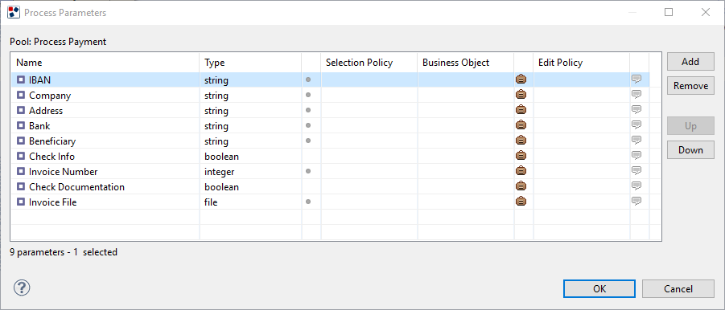Open Selection Policy cell for Company
Image resolution: width=725 pixels, height=310 pixels.
pyautogui.click(x=369, y=96)
